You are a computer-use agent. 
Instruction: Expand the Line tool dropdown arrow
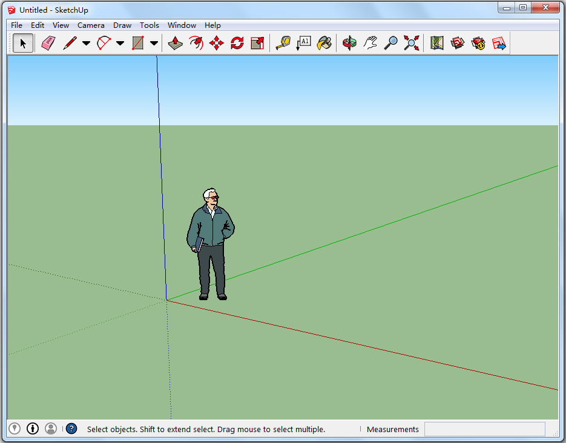click(87, 43)
